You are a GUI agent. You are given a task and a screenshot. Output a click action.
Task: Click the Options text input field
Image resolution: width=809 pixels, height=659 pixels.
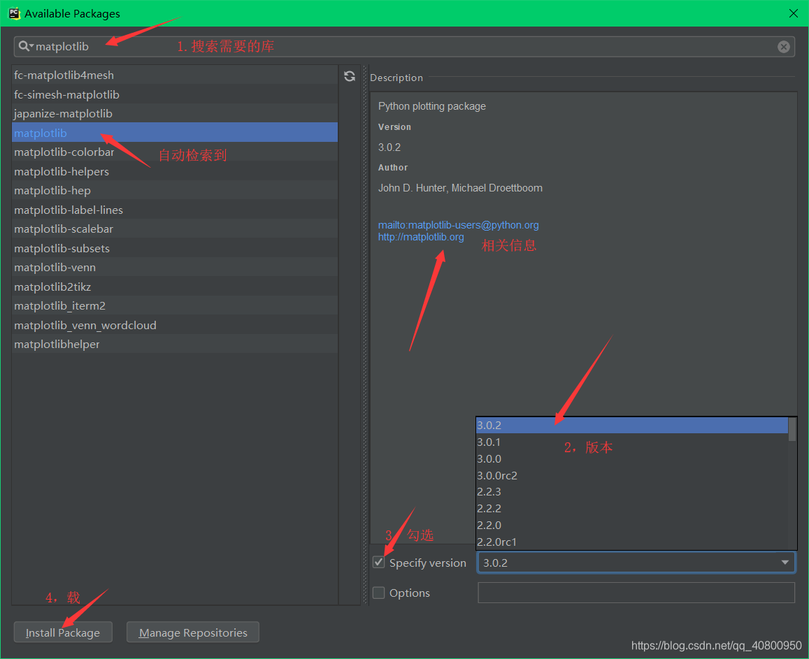click(x=636, y=593)
